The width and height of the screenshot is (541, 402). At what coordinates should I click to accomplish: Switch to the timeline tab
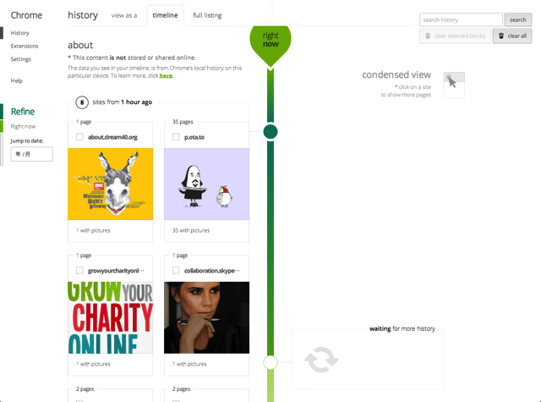[x=166, y=15]
